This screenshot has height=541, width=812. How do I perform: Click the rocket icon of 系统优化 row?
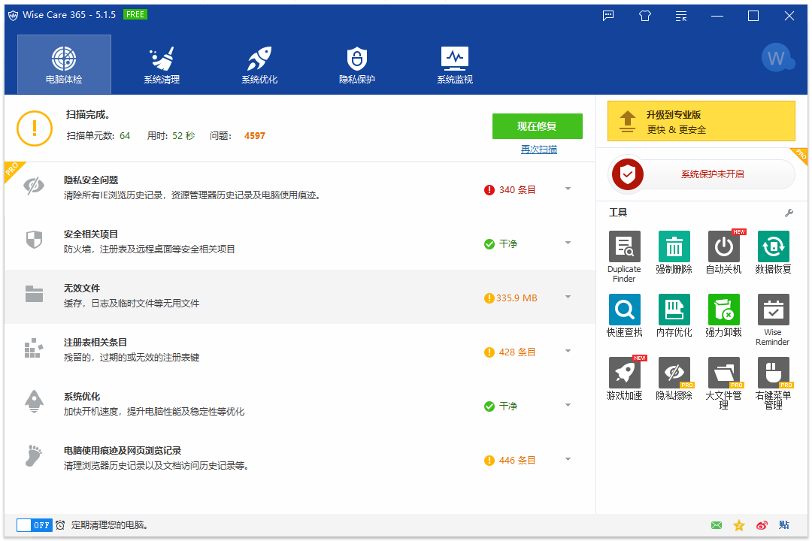(x=34, y=401)
